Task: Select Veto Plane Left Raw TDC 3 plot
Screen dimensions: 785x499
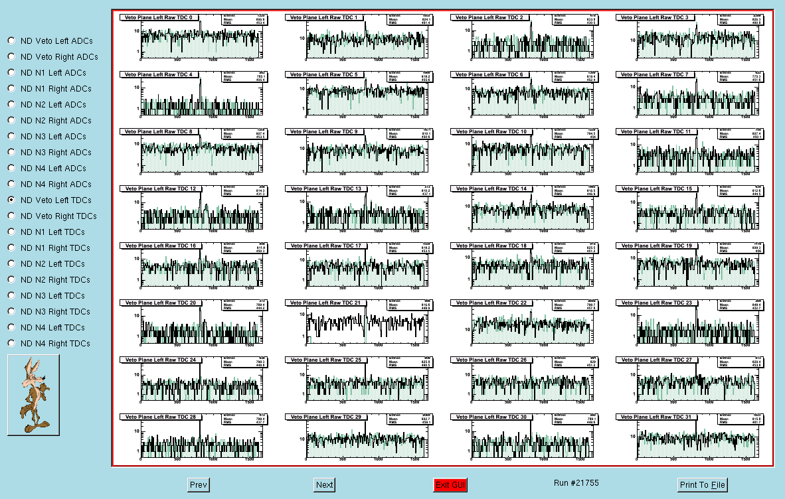Action: tap(690, 39)
